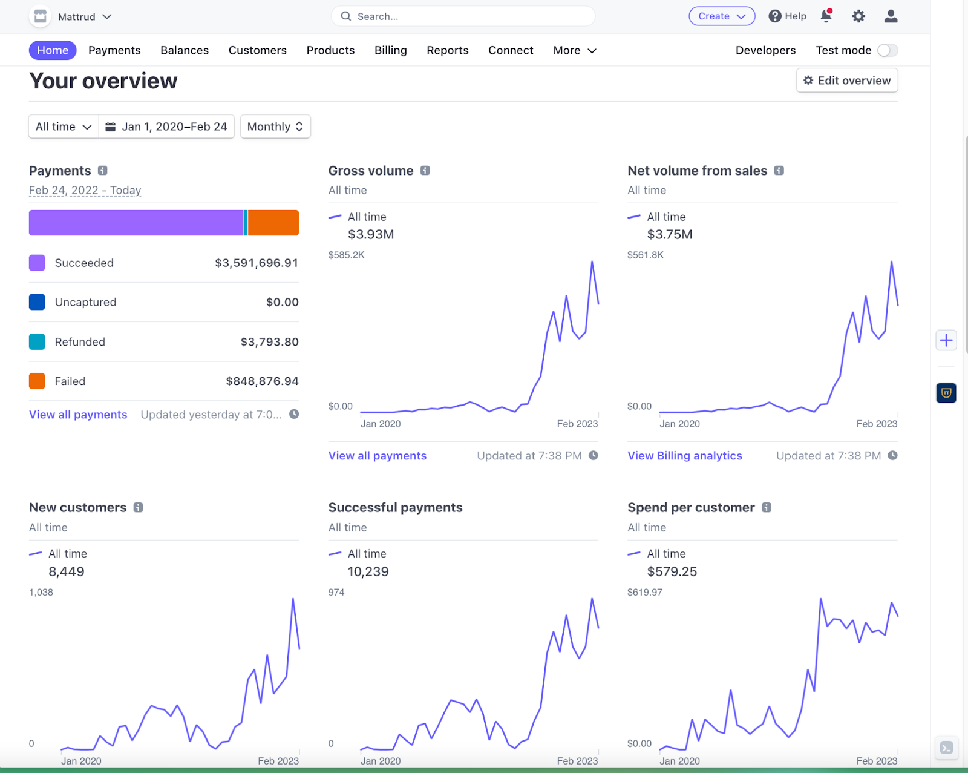Open the View Billing analytics link
Image resolution: width=968 pixels, height=773 pixels.
(685, 456)
